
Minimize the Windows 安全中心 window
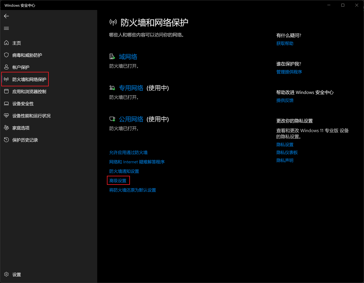[329, 5]
